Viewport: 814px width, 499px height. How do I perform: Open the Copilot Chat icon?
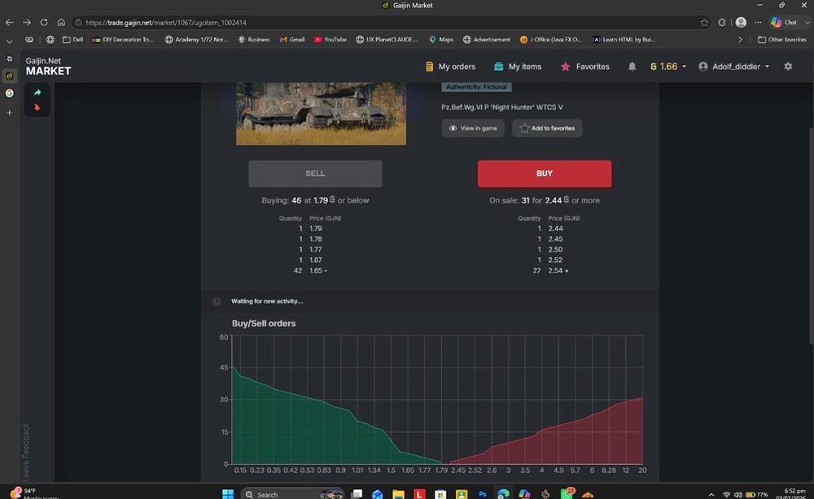(x=784, y=22)
